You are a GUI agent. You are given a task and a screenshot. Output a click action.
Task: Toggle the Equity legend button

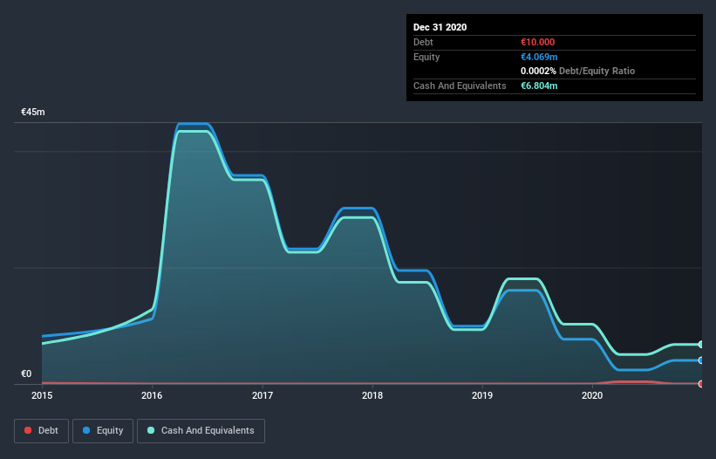[x=103, y=431]
